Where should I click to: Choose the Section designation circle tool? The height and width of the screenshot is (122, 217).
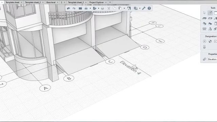210,41
